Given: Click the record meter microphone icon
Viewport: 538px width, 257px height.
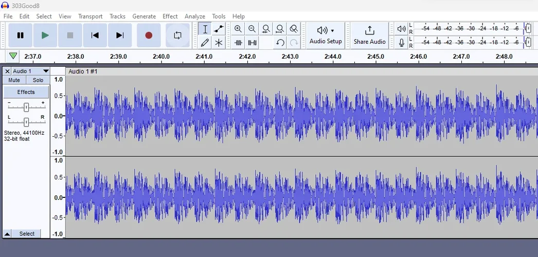Looking at the screenshot, I should (401, 43).
